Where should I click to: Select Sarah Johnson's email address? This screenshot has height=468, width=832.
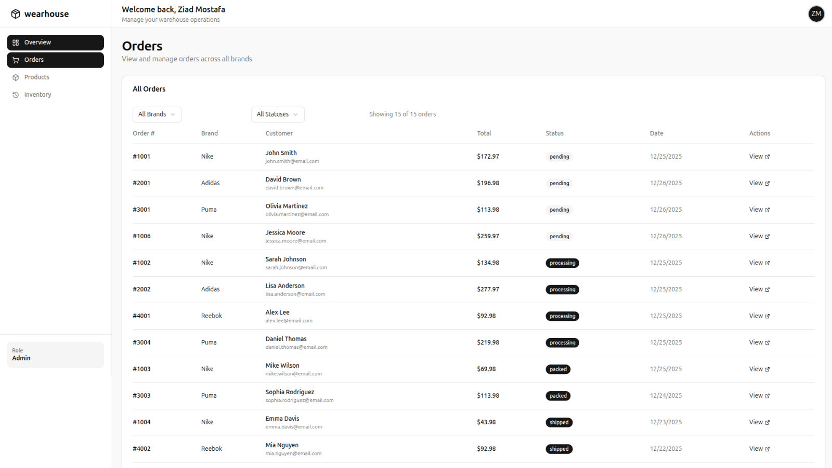point(296,267)
